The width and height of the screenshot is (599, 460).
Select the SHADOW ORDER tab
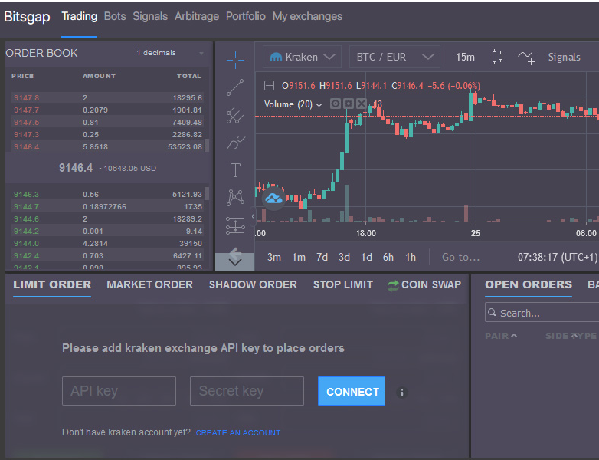click(253, 285)
